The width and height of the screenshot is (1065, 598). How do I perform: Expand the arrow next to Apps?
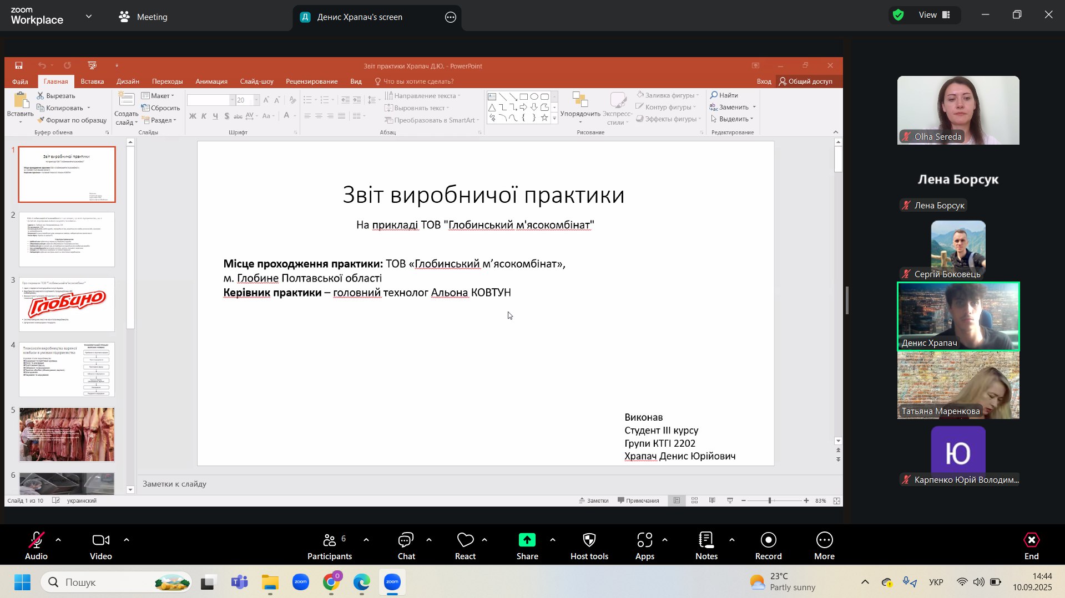click(x=665, y=539)
